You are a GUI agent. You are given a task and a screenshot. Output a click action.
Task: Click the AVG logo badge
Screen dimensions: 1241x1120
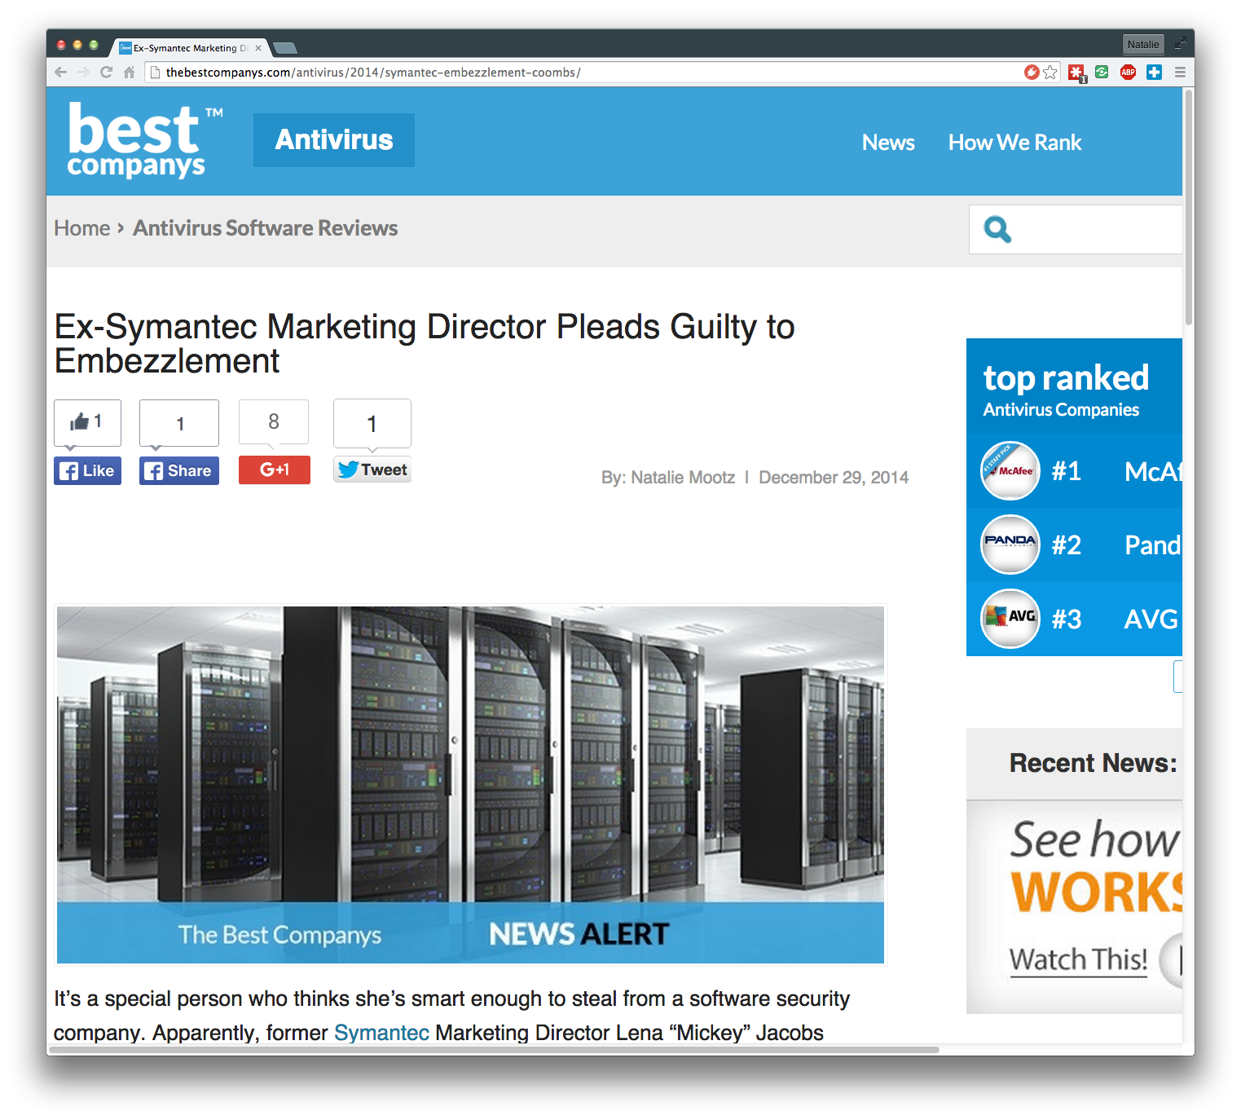pyautogui.click(x=1010, y=619)
